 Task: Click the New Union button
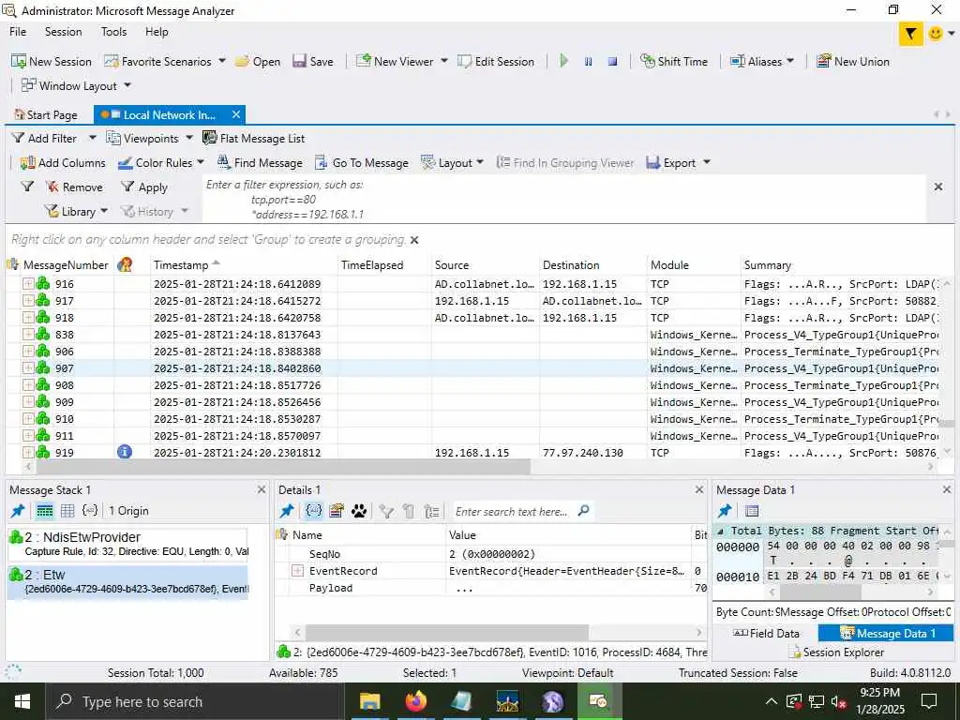(853, 61)
